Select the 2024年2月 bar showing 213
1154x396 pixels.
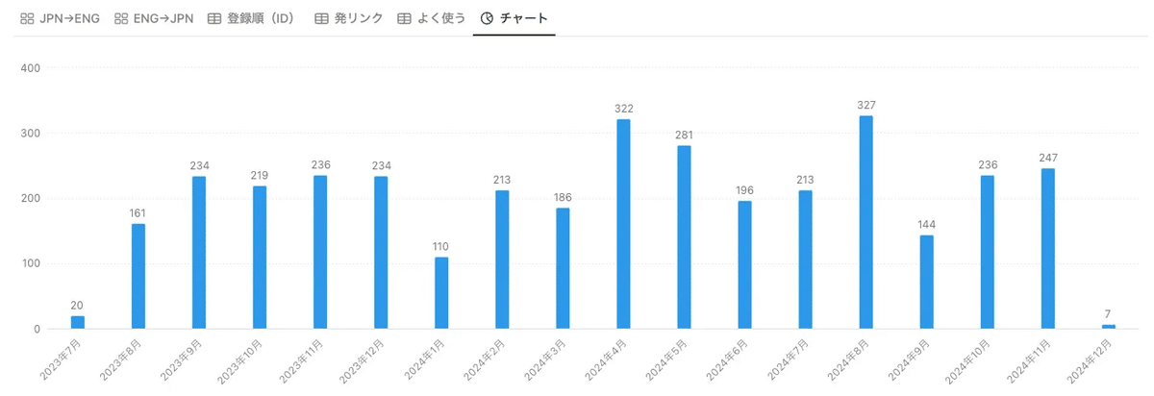502,260
